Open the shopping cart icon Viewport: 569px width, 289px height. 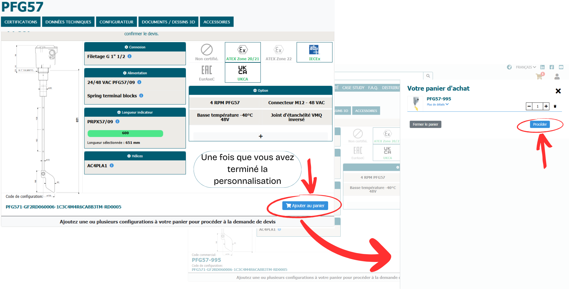click(x=540, y=76)
